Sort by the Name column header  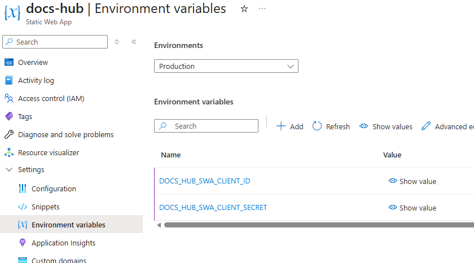click(171, 155)
